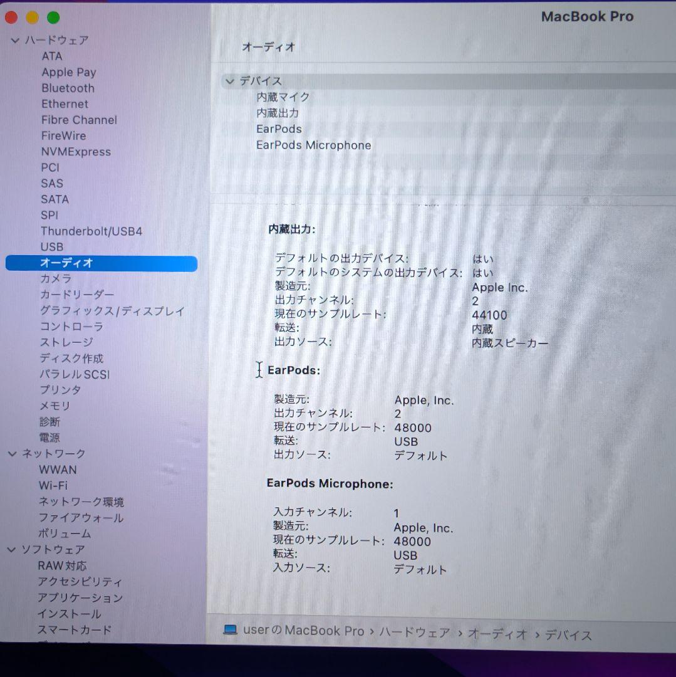This screenshot has height=677, width=676.
Task: Select the オーディオ sidebar item
Action: tap(101, 263)
